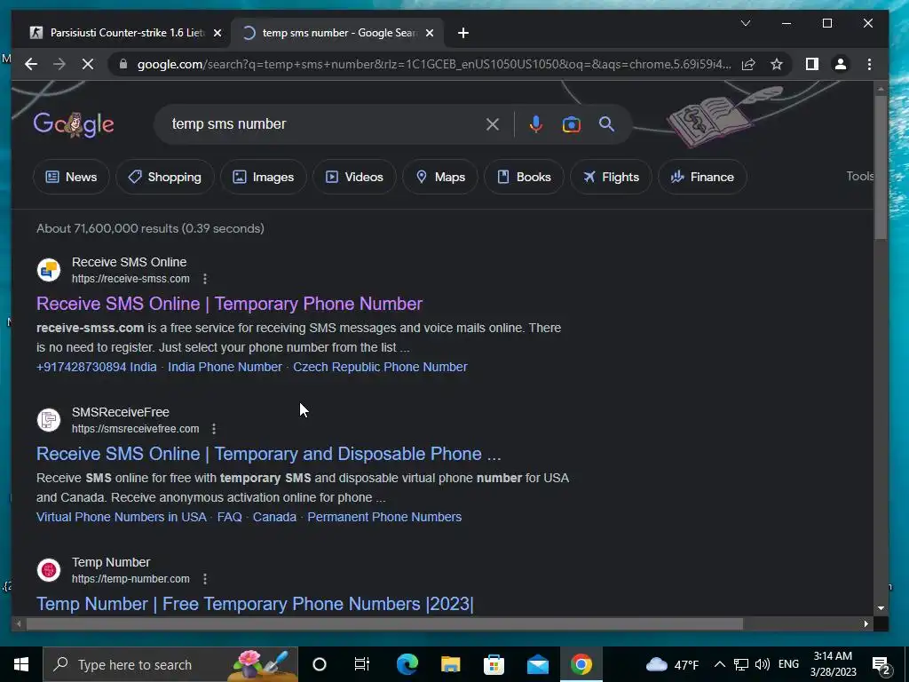Filter results by Videos
Screen dimensions: 909x682
point(355,177)
